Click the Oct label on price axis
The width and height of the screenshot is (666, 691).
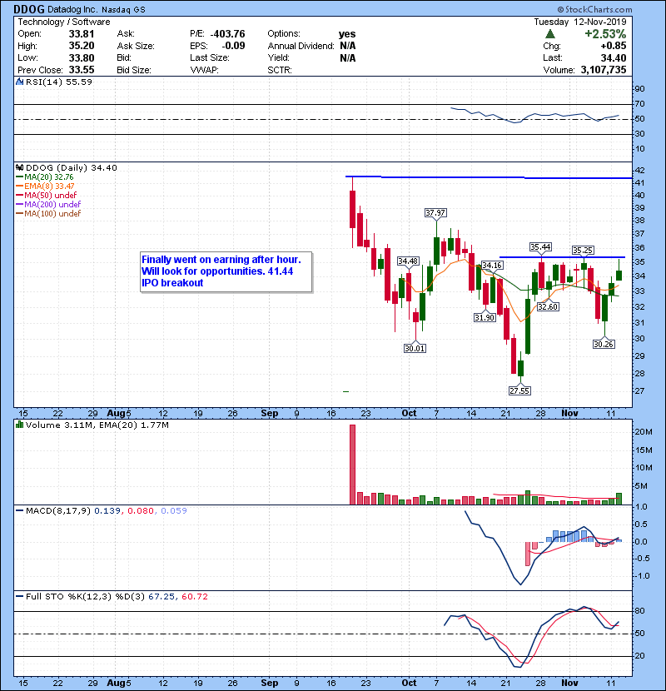tap(409, 413)
